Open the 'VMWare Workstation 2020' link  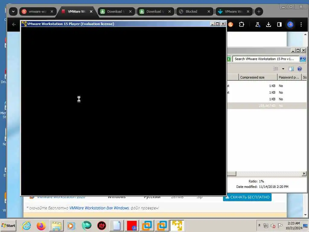pos(61,197)
